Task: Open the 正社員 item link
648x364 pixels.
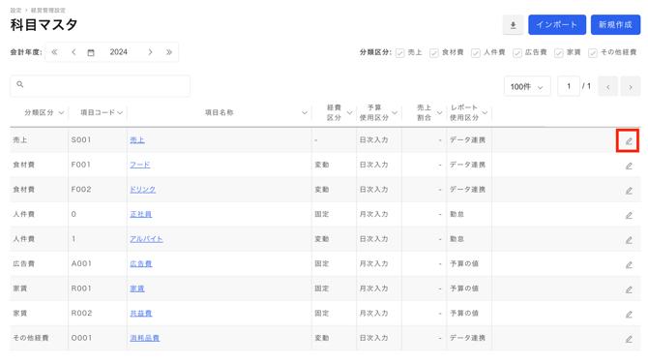Action: pyautogui.click(x=141, y=215)
